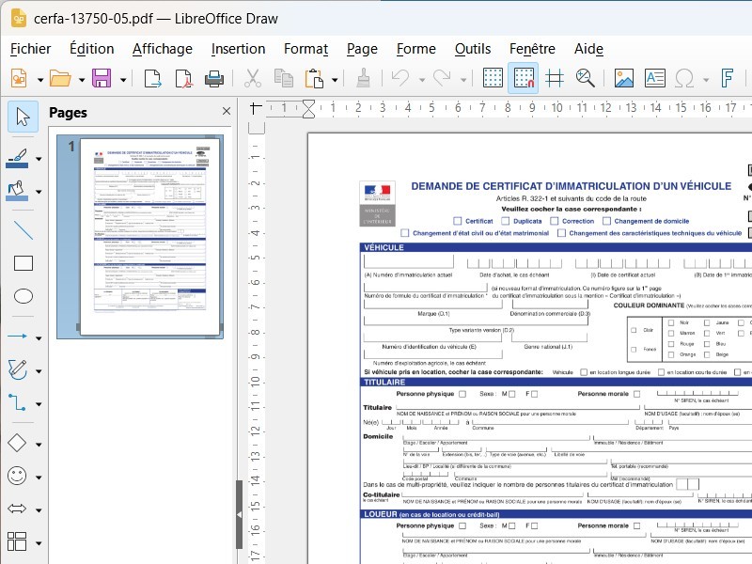This screenshot has height=564, width=752.
Task: Click the Insert Image icon
Action: click(624, 79)
